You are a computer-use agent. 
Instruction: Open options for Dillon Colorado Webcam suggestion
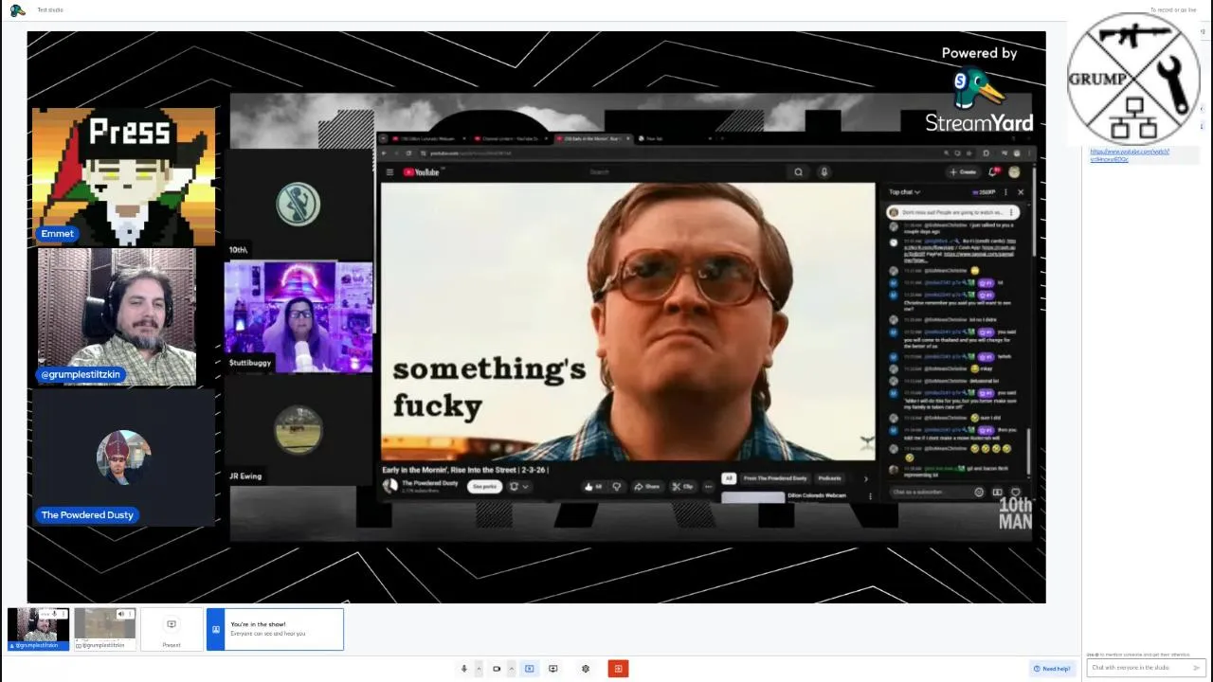coord(869,495)
